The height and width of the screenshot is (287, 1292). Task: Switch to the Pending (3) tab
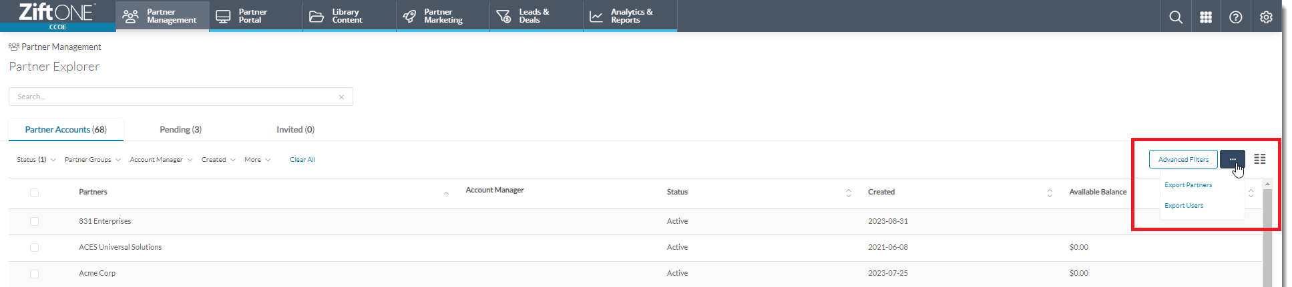click(x=180, y=130)
